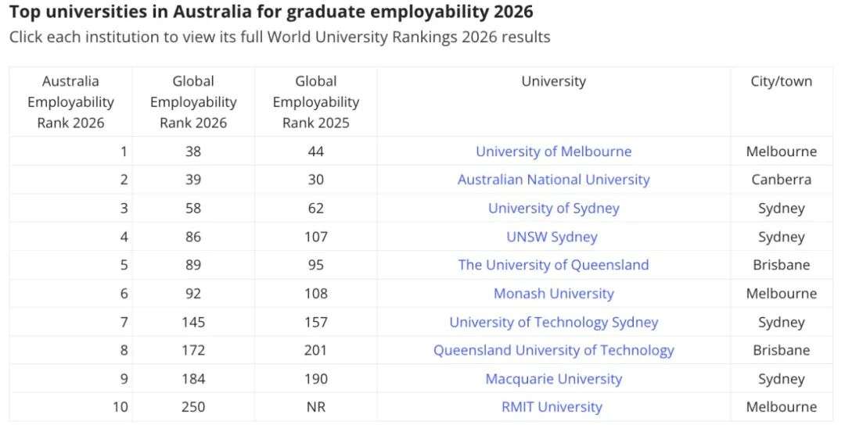Open the Macquarie University link
845x436 pixels.
point(553,379)
